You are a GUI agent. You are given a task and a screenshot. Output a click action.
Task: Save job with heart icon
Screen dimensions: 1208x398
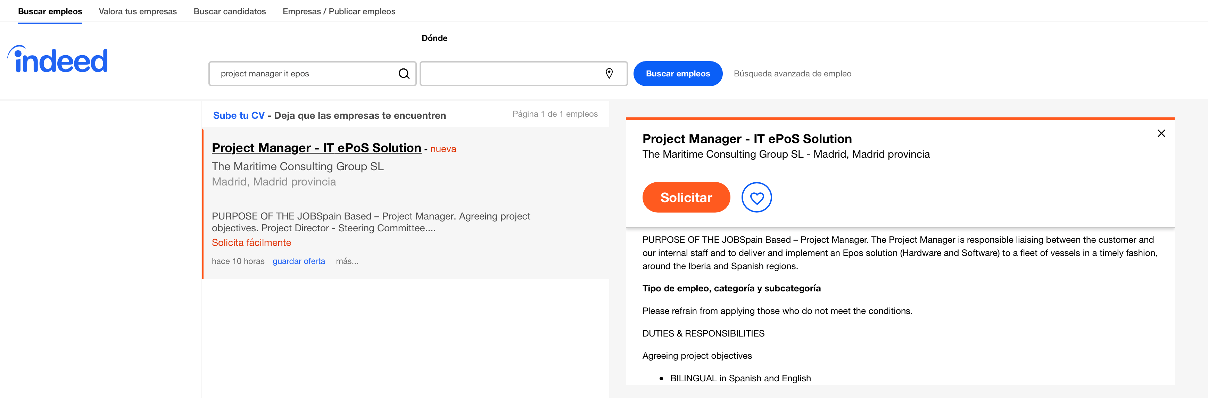click(756, 197)
